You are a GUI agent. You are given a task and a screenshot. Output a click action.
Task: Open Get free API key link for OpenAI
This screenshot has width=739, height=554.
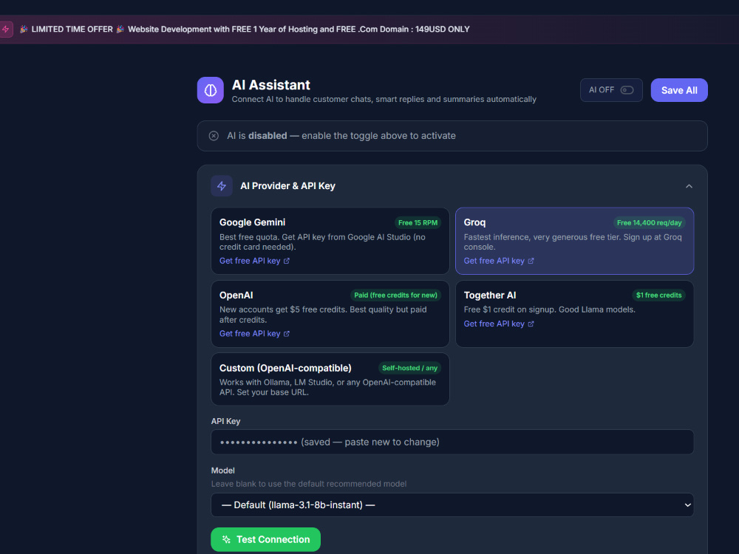point(254,334)
